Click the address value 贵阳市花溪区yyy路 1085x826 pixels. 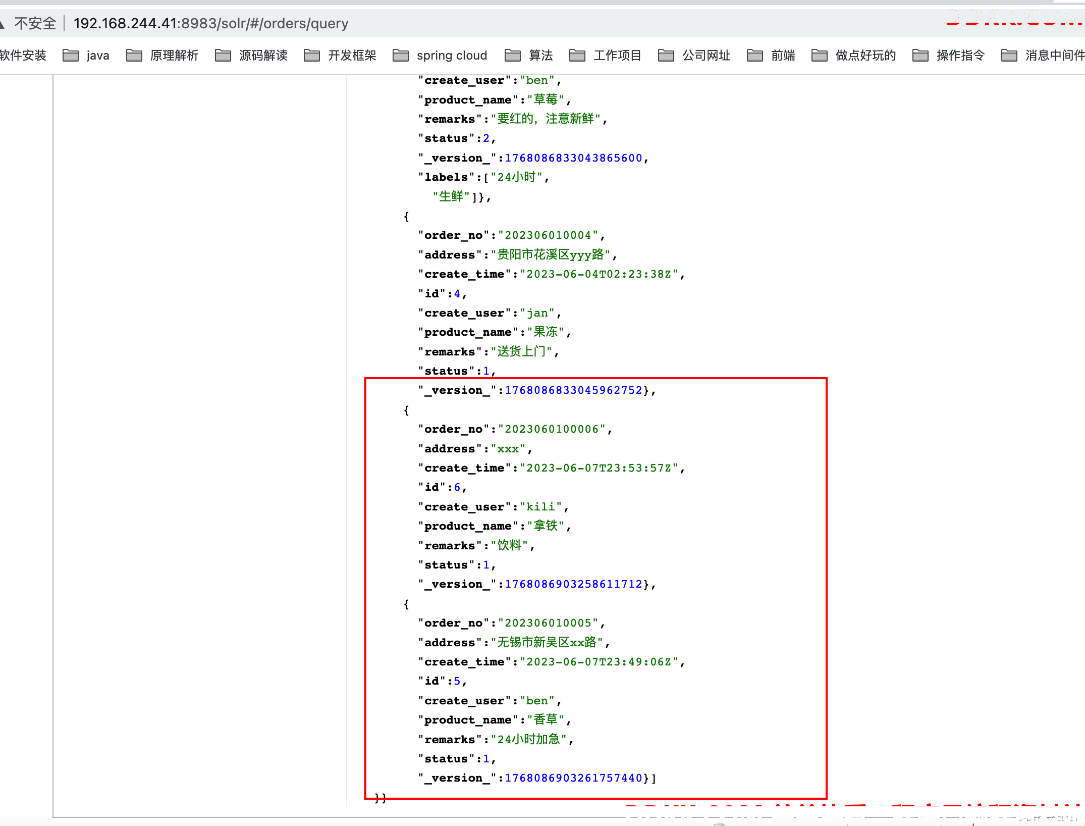click(x=551, y=254)
